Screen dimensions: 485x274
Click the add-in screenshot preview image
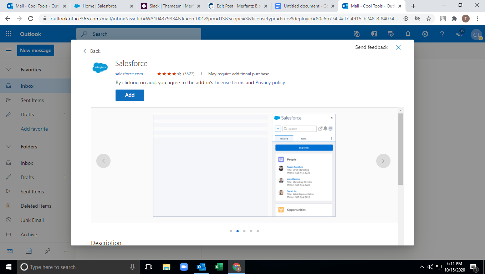(x=244, y=165)
